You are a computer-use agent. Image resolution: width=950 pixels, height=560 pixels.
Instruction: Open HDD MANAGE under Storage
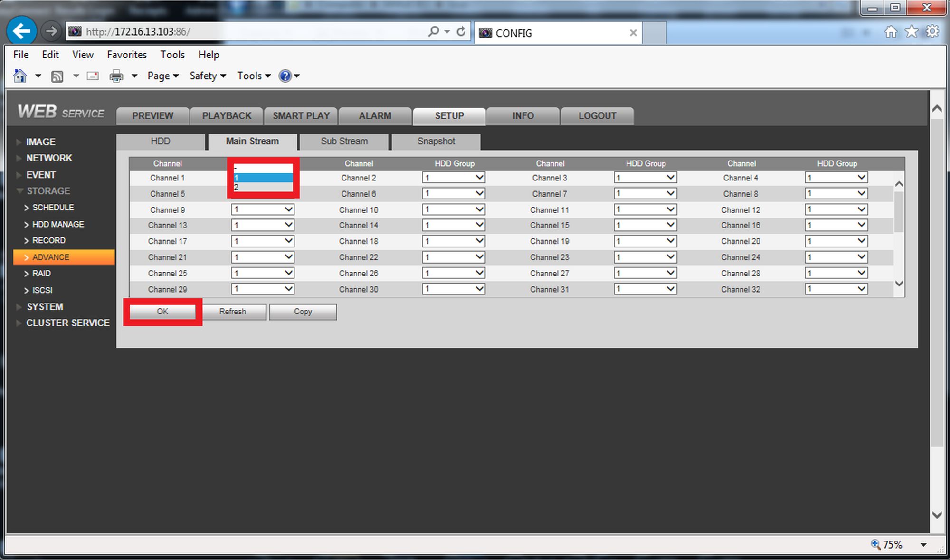click(x=58, y=224)
